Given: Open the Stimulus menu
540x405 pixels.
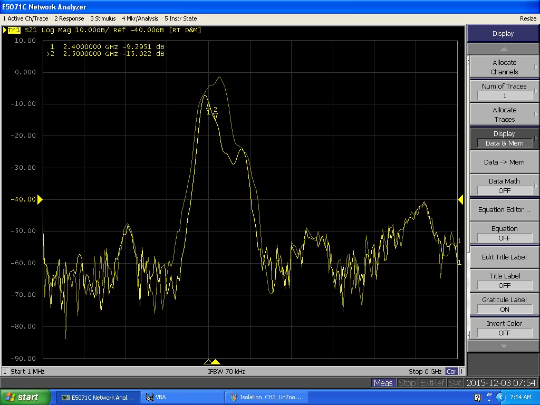Looking at the screenshot, I should coord(103,18).
